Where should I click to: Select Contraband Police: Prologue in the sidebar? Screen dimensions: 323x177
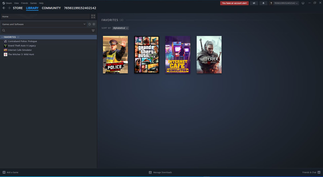click(x=22, y=41)
